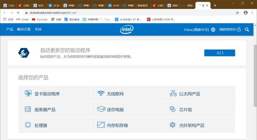Open the 解决方案 navigation menu
Image resolution: width=257 pixels, height=140 pixels.
tap(24, 29)
